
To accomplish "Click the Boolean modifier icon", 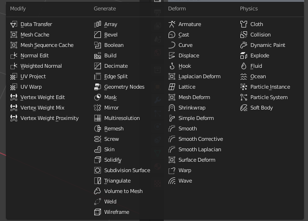I will pyautogui.click(x=98, y=45).
